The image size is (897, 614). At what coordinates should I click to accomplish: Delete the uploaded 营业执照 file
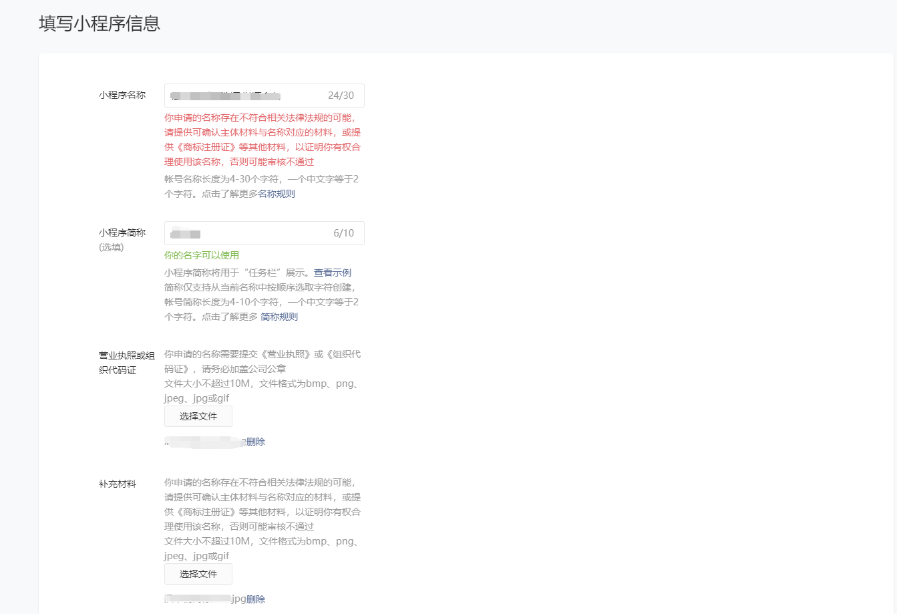click(256, 442)
